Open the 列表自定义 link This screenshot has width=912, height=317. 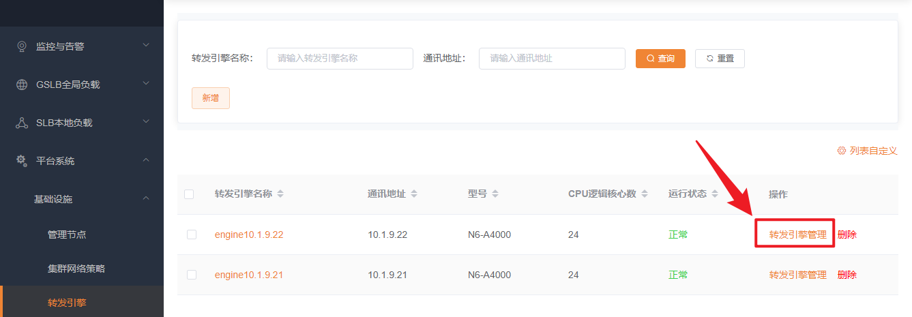coord(867,151)
